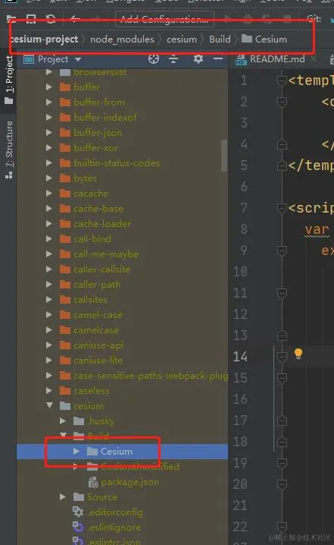Switch to the README.md editor tab
Viewport: 334px width, 545px height.
click(276, 59)
